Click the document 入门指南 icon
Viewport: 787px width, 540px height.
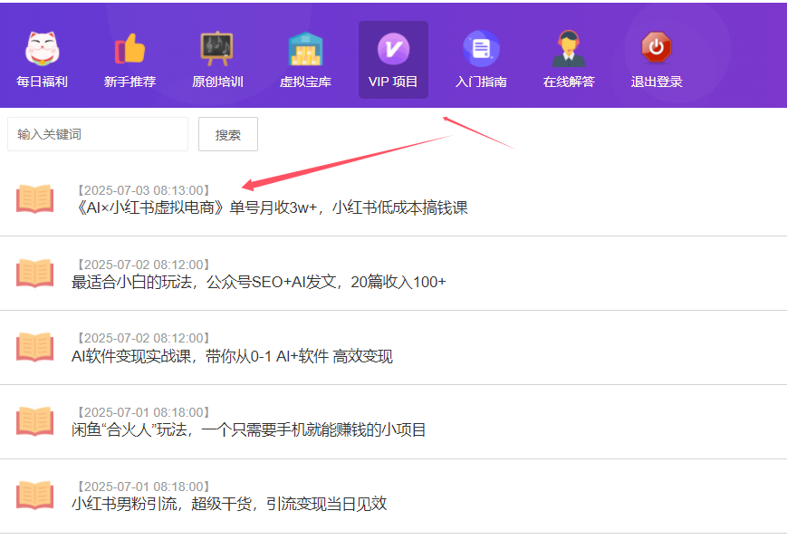(481, 49)
